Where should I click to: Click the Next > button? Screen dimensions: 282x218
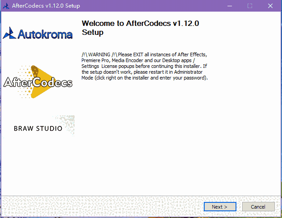click(220, 207)
